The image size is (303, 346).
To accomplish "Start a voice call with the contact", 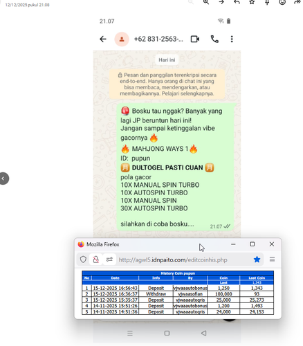I will click(214, 39).
